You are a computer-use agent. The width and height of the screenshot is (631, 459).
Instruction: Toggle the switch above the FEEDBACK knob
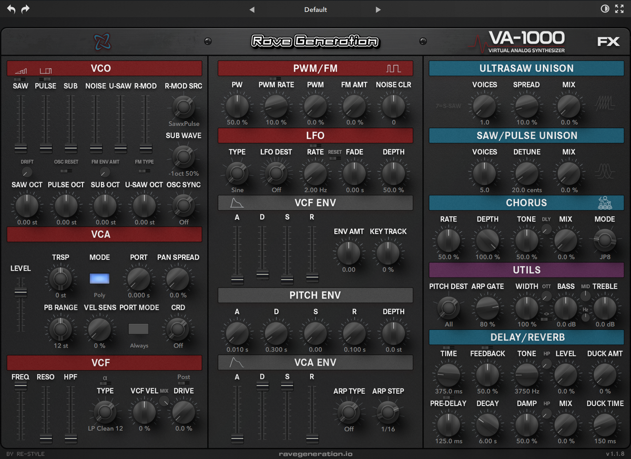[487, 348]
